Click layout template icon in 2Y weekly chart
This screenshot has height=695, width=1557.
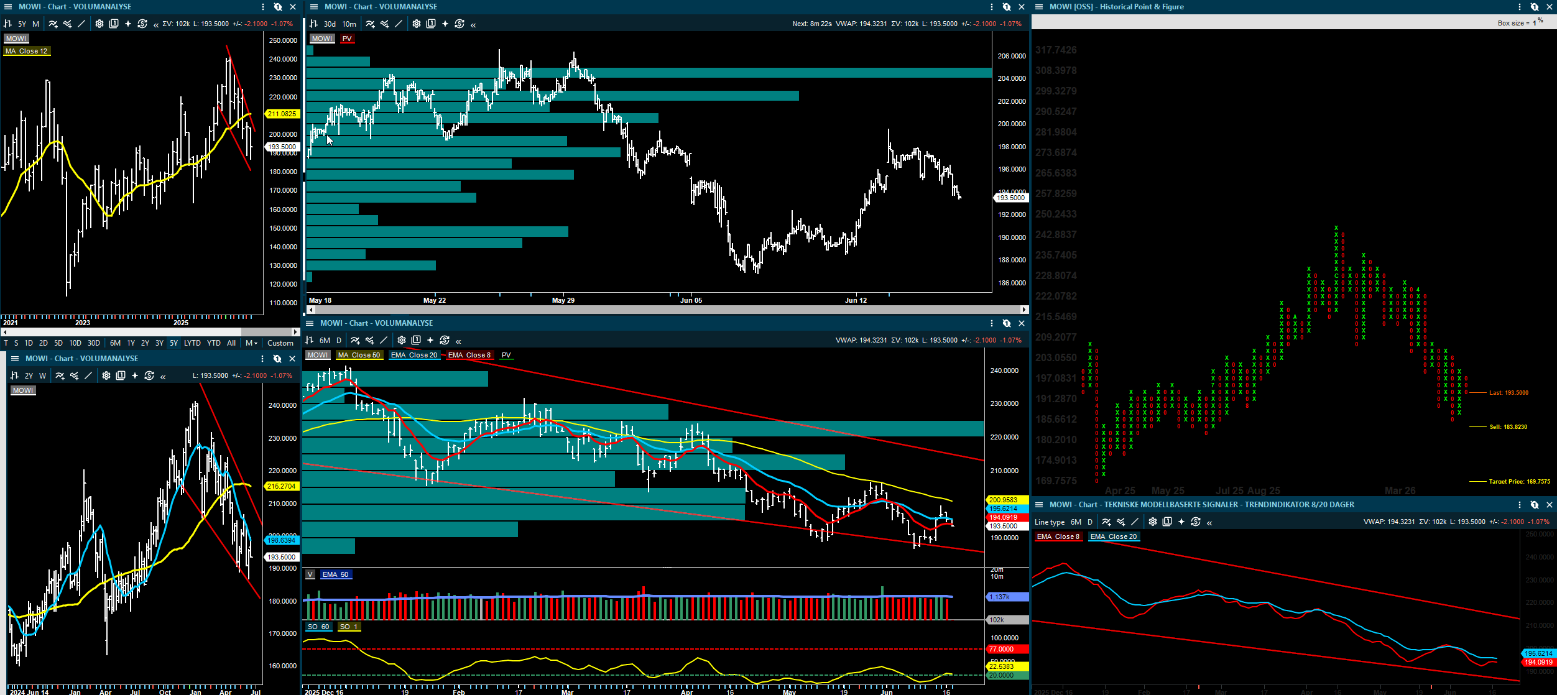coord(120,375)
